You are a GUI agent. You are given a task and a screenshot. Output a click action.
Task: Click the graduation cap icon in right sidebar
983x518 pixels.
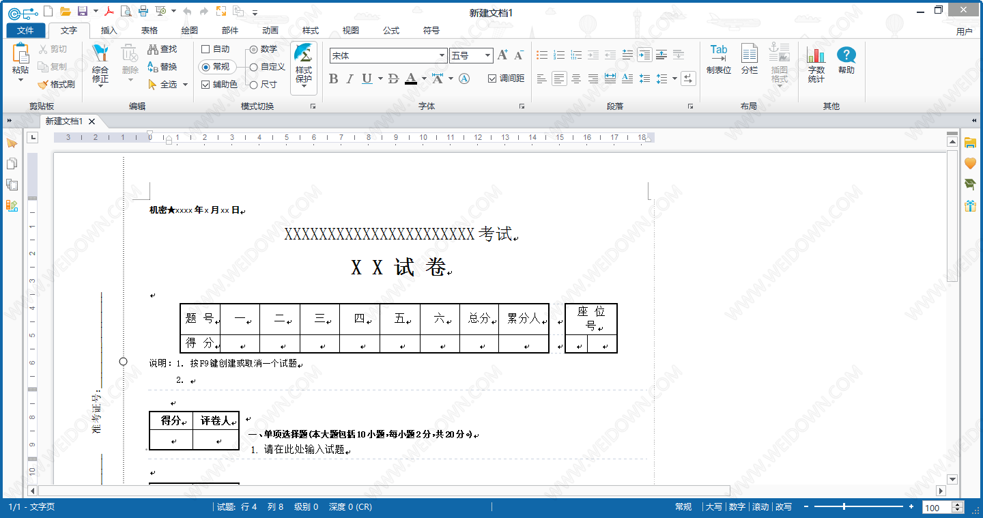pos(970,184)
